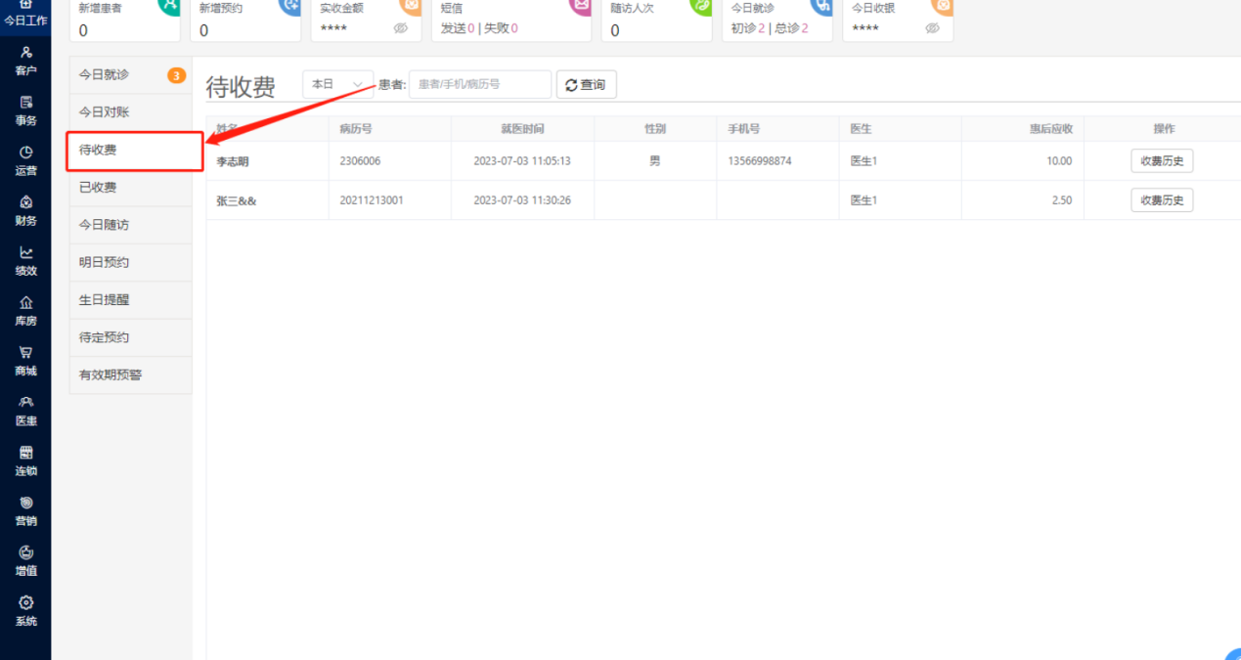This screenshot has height=660, width=1241.
Task: Click the 随访人次 card icon
Action: click(x=701, y=6)
